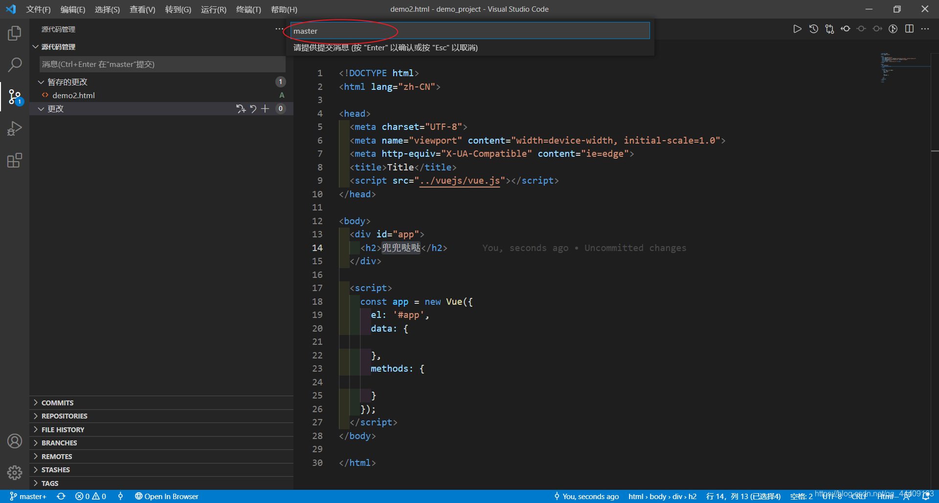Click the commit graph icon in status bar
939x503 pixels.
point(120,496)
